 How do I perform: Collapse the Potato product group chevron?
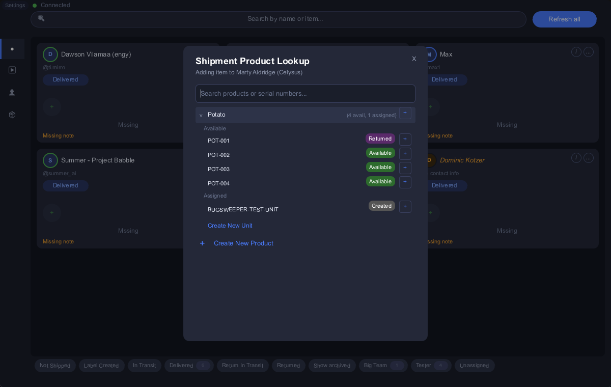201,115
